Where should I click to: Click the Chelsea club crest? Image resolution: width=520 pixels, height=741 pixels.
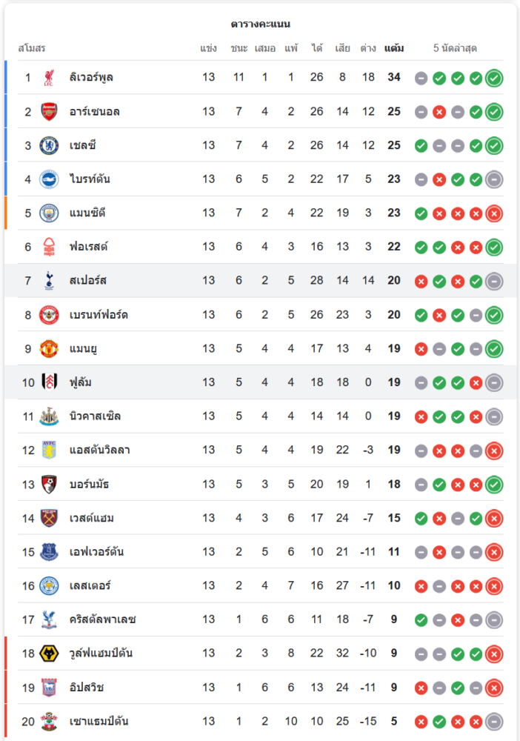[49, 145]
